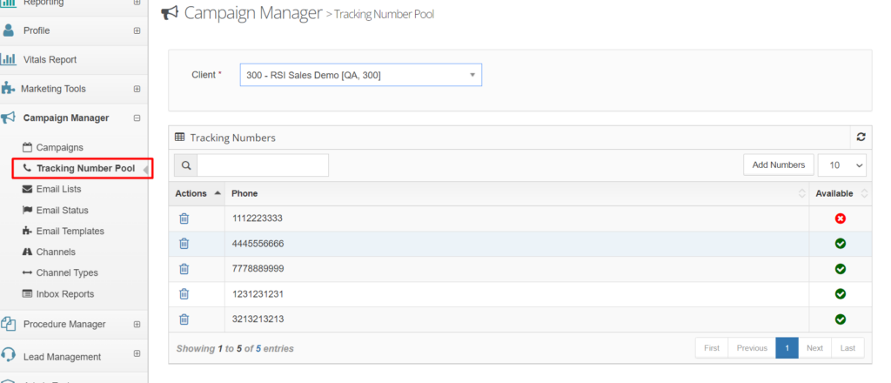Click trash icon in the 1231231231 row
This screenshot has width=891, height=383.
click(x=184, y=294)
